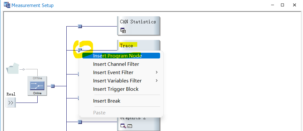
Task: Click the highlighted hotspot before Trace block
Action: click(x=80, y=50)
